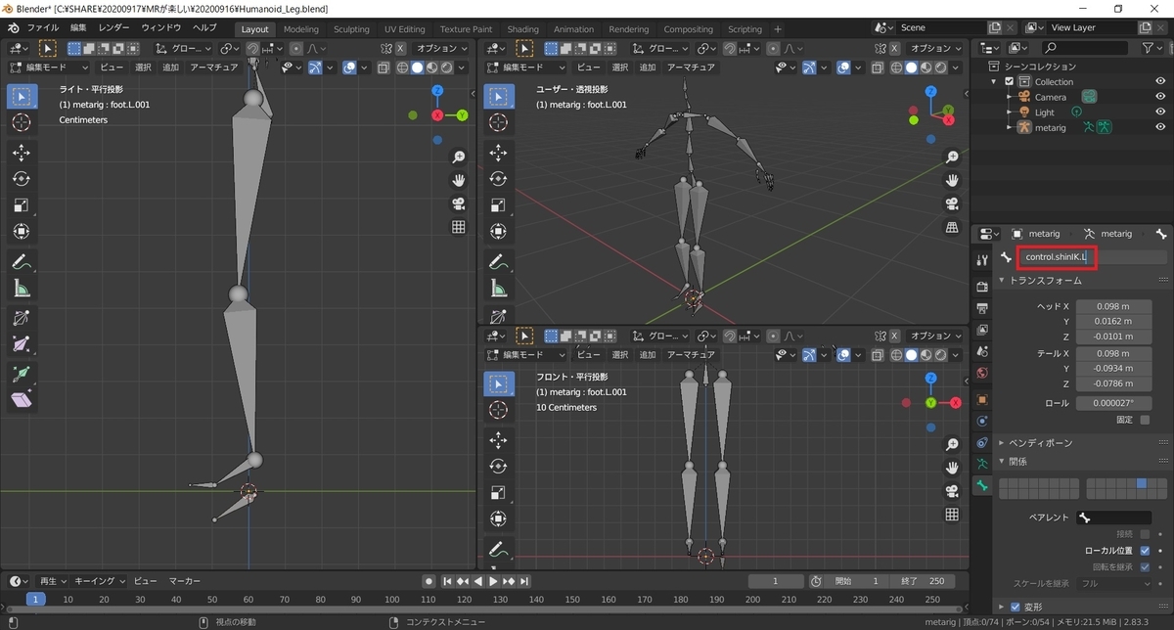
Task: Open the Armature data properties tab
Action: click(x=982, y=464)
